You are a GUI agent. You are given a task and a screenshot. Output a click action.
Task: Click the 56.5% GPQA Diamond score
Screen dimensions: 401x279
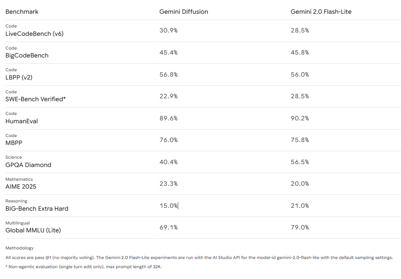(x=300, y=162)
